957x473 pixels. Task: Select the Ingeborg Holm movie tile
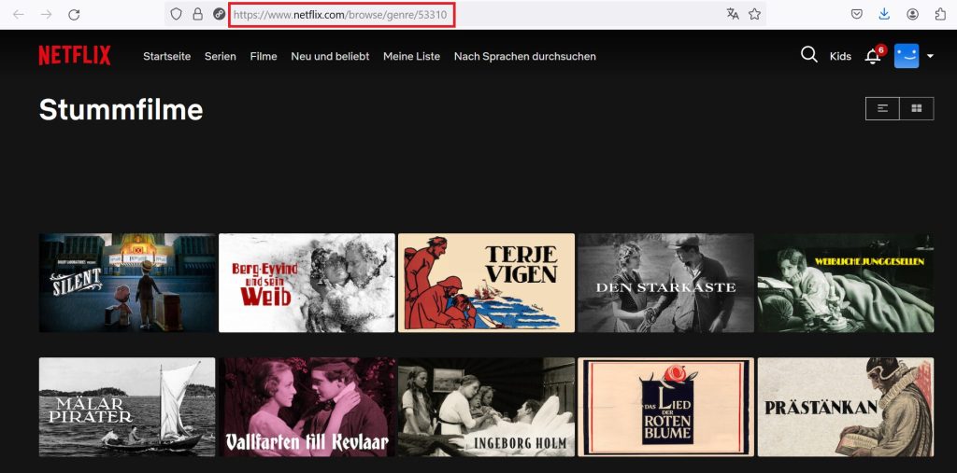tap(486, 406)
